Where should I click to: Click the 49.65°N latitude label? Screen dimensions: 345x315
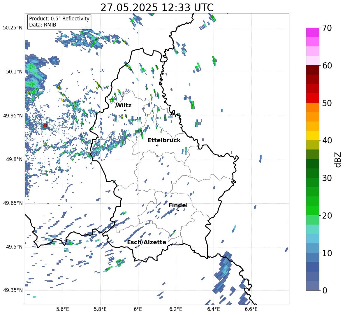tap(13, 203)
